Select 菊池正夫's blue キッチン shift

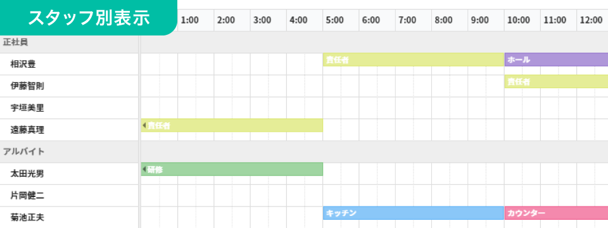point(414,213)
